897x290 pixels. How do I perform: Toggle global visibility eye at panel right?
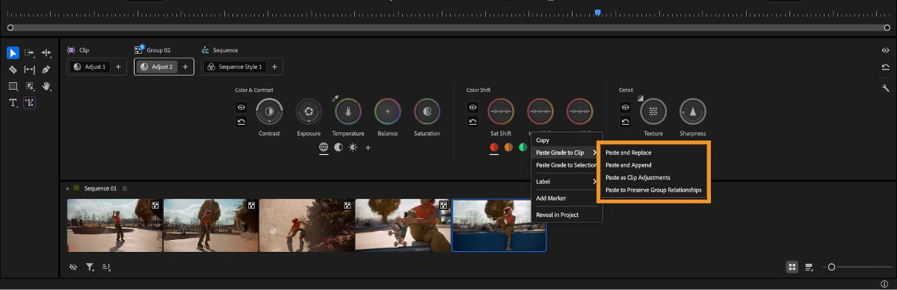[885, 50]
